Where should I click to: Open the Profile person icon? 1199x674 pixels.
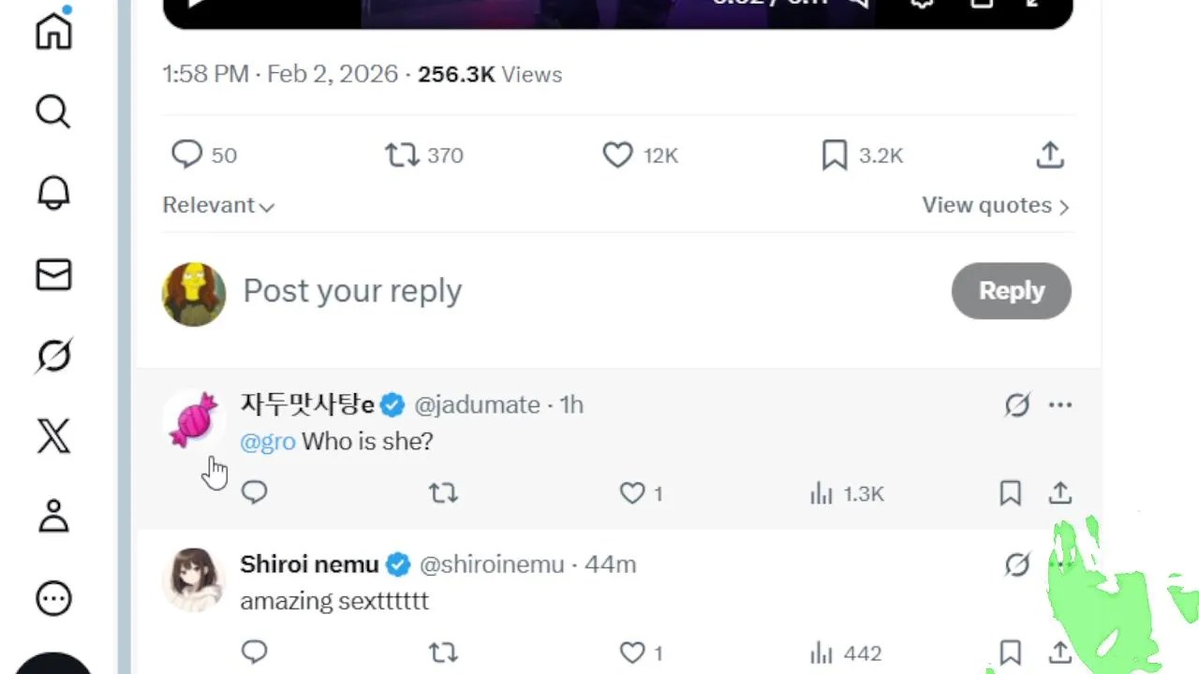click(x=53, y=516)
